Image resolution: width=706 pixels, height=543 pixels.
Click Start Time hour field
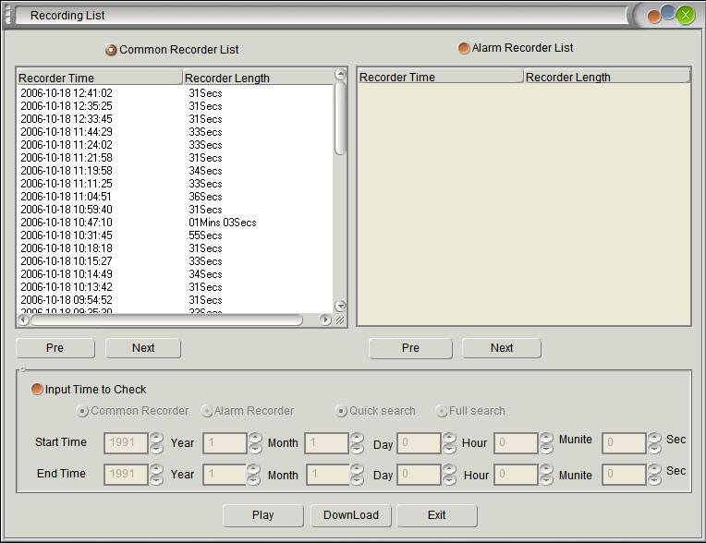[419, 443]
